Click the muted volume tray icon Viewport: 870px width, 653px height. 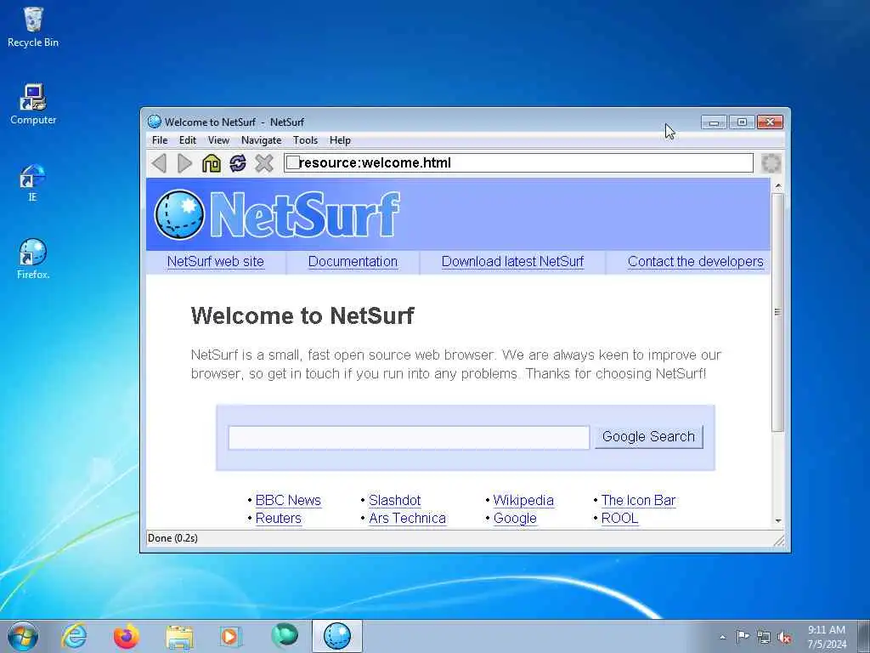(784, 637)
